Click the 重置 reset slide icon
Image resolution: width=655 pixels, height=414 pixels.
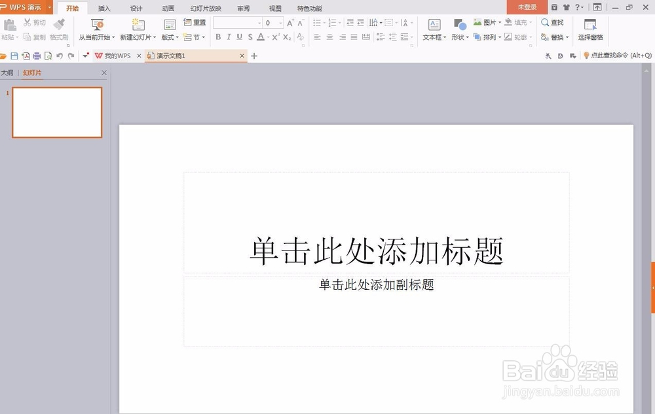tap(195, 21)
